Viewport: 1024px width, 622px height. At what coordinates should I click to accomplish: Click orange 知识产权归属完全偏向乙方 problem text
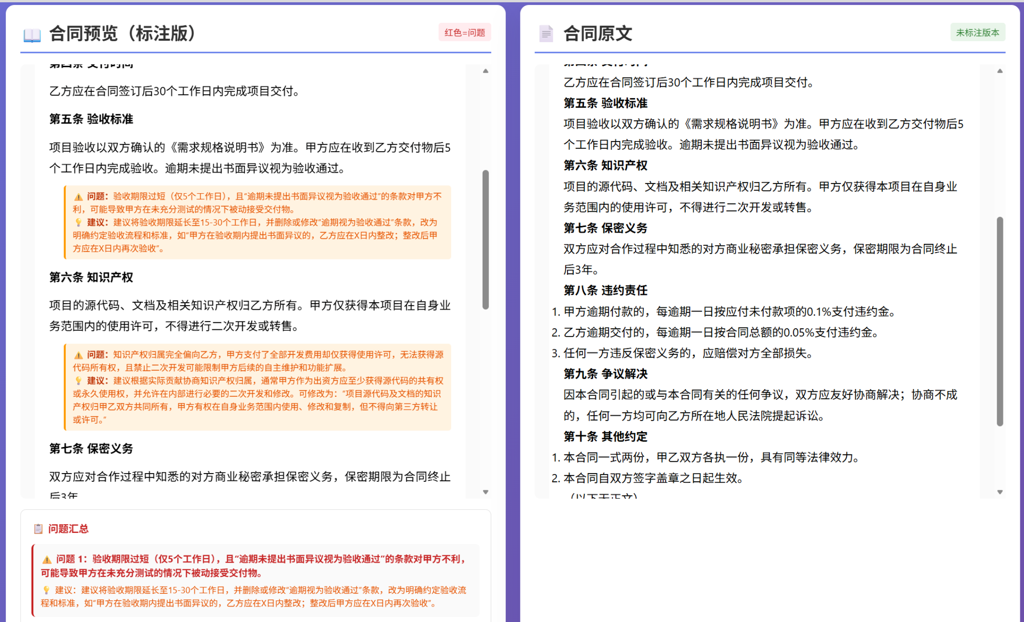click(258, 361)
